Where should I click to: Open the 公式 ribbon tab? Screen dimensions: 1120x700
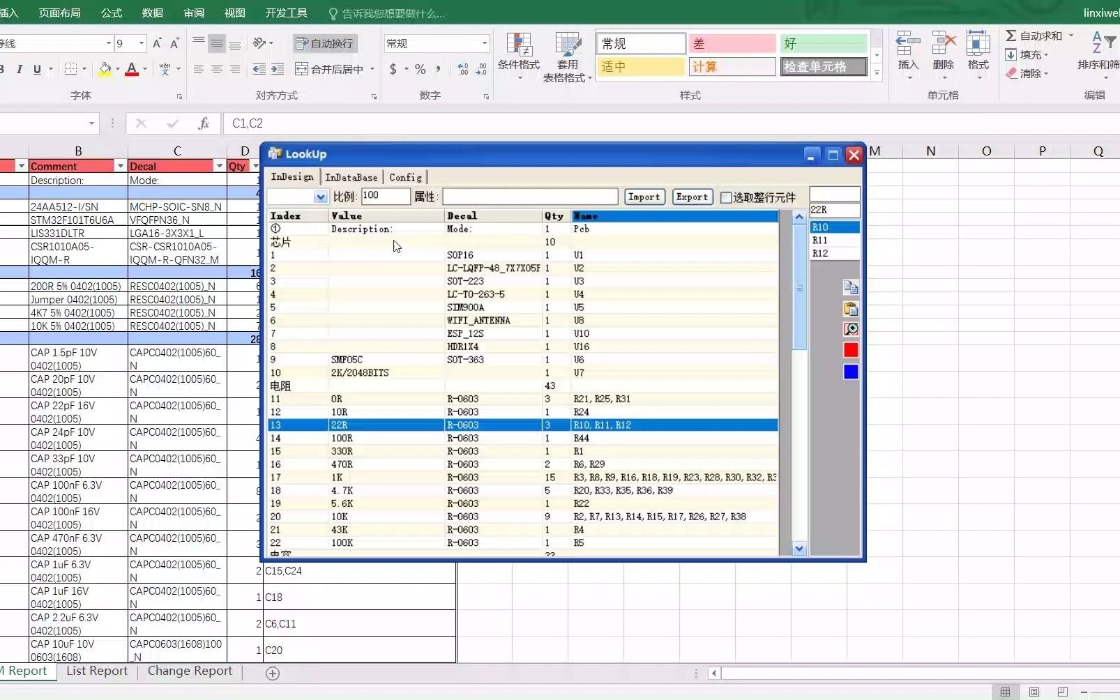click(x=112, y=13)
